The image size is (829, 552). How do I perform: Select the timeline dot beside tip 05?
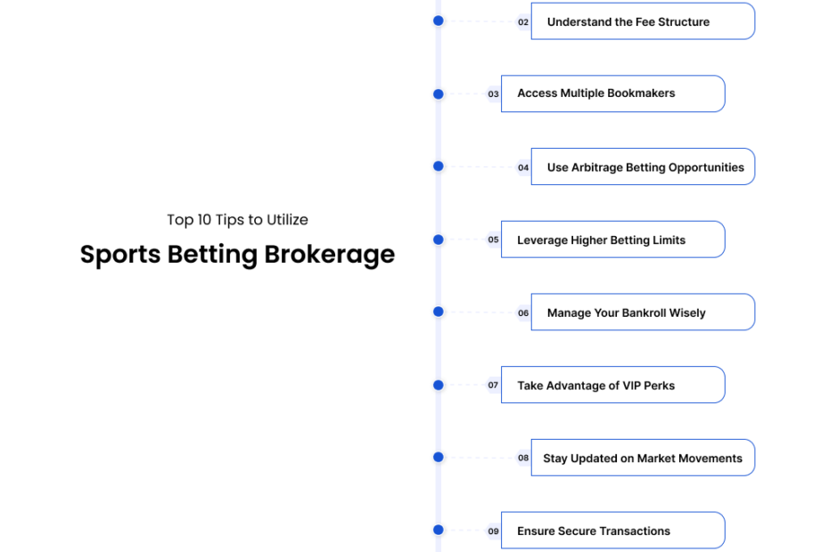[439, 239]
